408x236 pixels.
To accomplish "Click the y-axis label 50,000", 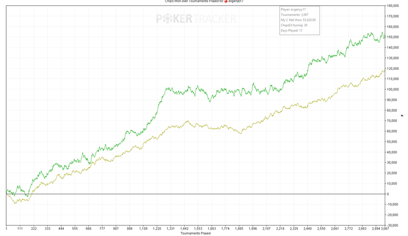I will [x=392, y=142].
